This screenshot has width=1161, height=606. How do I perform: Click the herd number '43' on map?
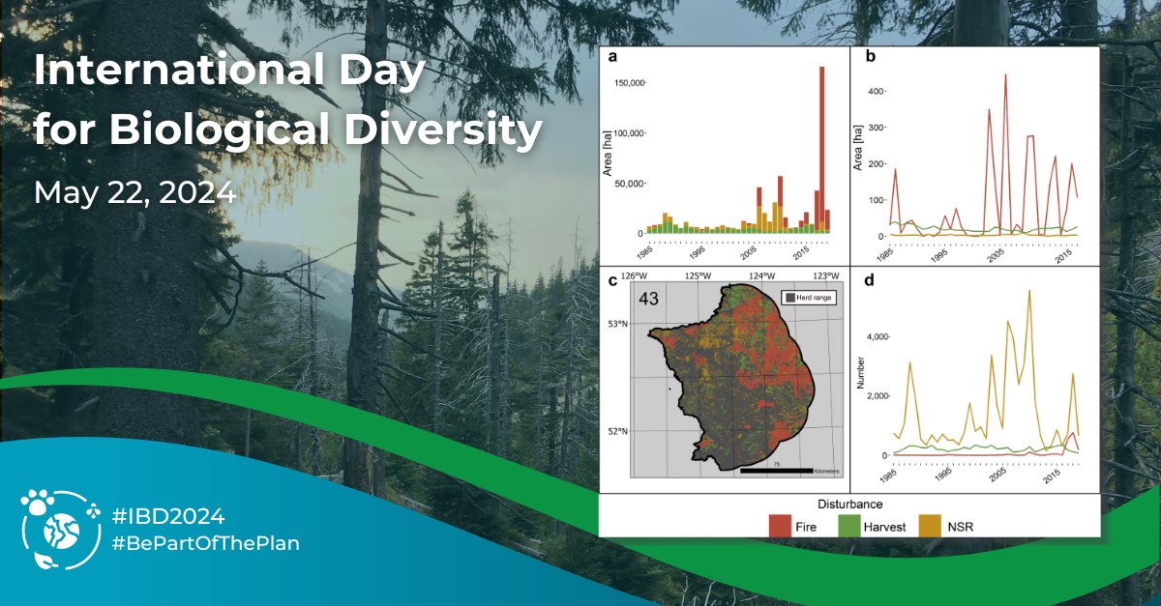click(x=647, y=299)
